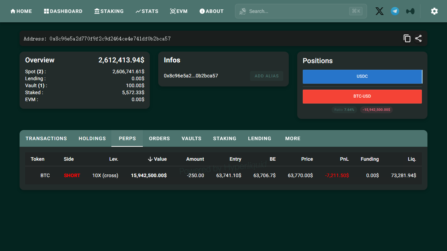Viewport: 447px width, 251px height.
Task: Open the Dashboard page
Action: tap(63, 11)
